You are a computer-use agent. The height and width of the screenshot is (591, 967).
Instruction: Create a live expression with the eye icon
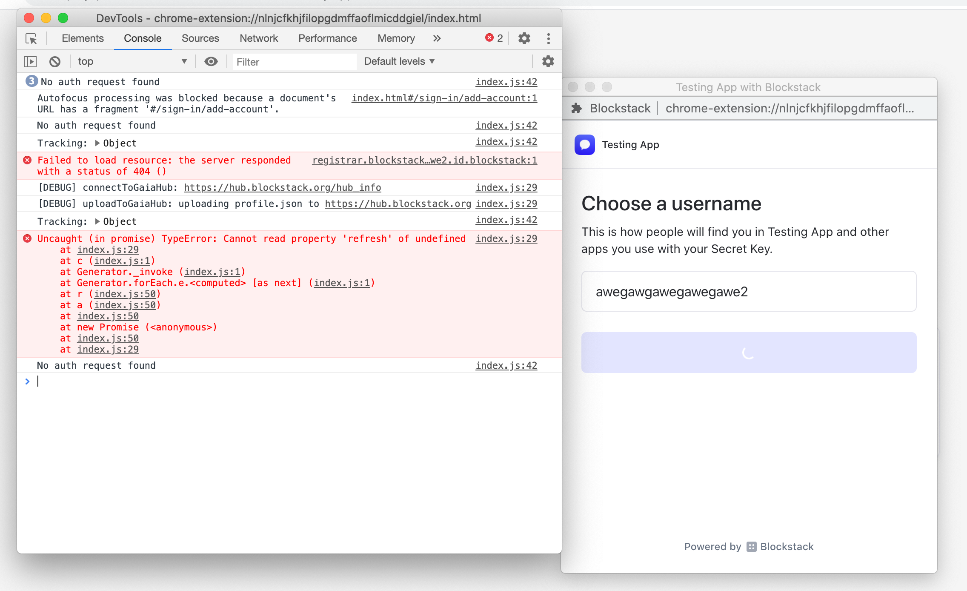(x=211, y=62)
